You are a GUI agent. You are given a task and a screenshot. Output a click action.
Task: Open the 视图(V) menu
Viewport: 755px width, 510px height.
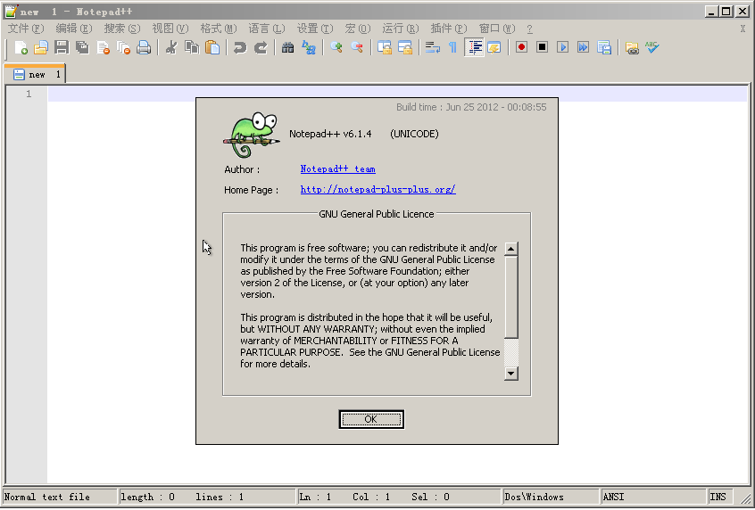(170, 29)
